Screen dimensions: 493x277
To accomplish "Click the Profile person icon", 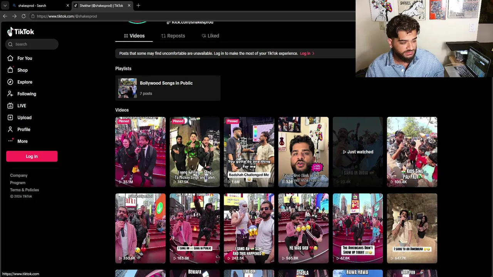I will point(10,129).
